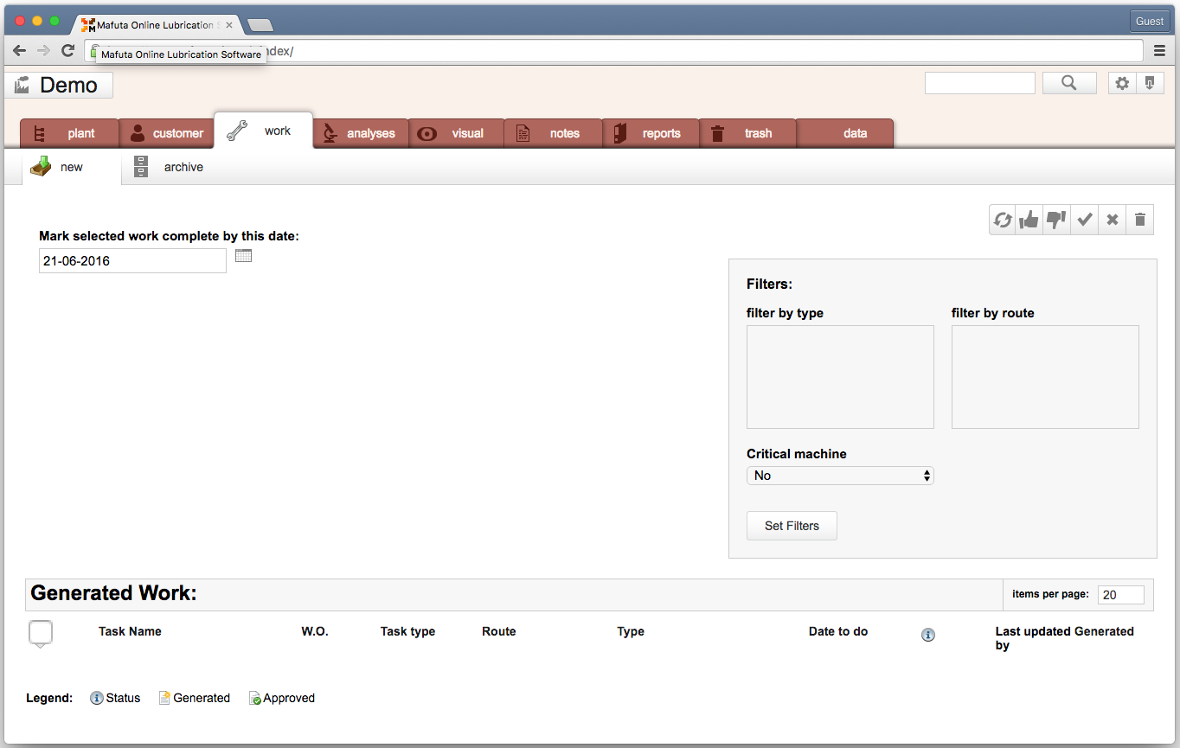1180x748 pixels.
Task: Click the items per page field
Action: (x=1120, y=595)
